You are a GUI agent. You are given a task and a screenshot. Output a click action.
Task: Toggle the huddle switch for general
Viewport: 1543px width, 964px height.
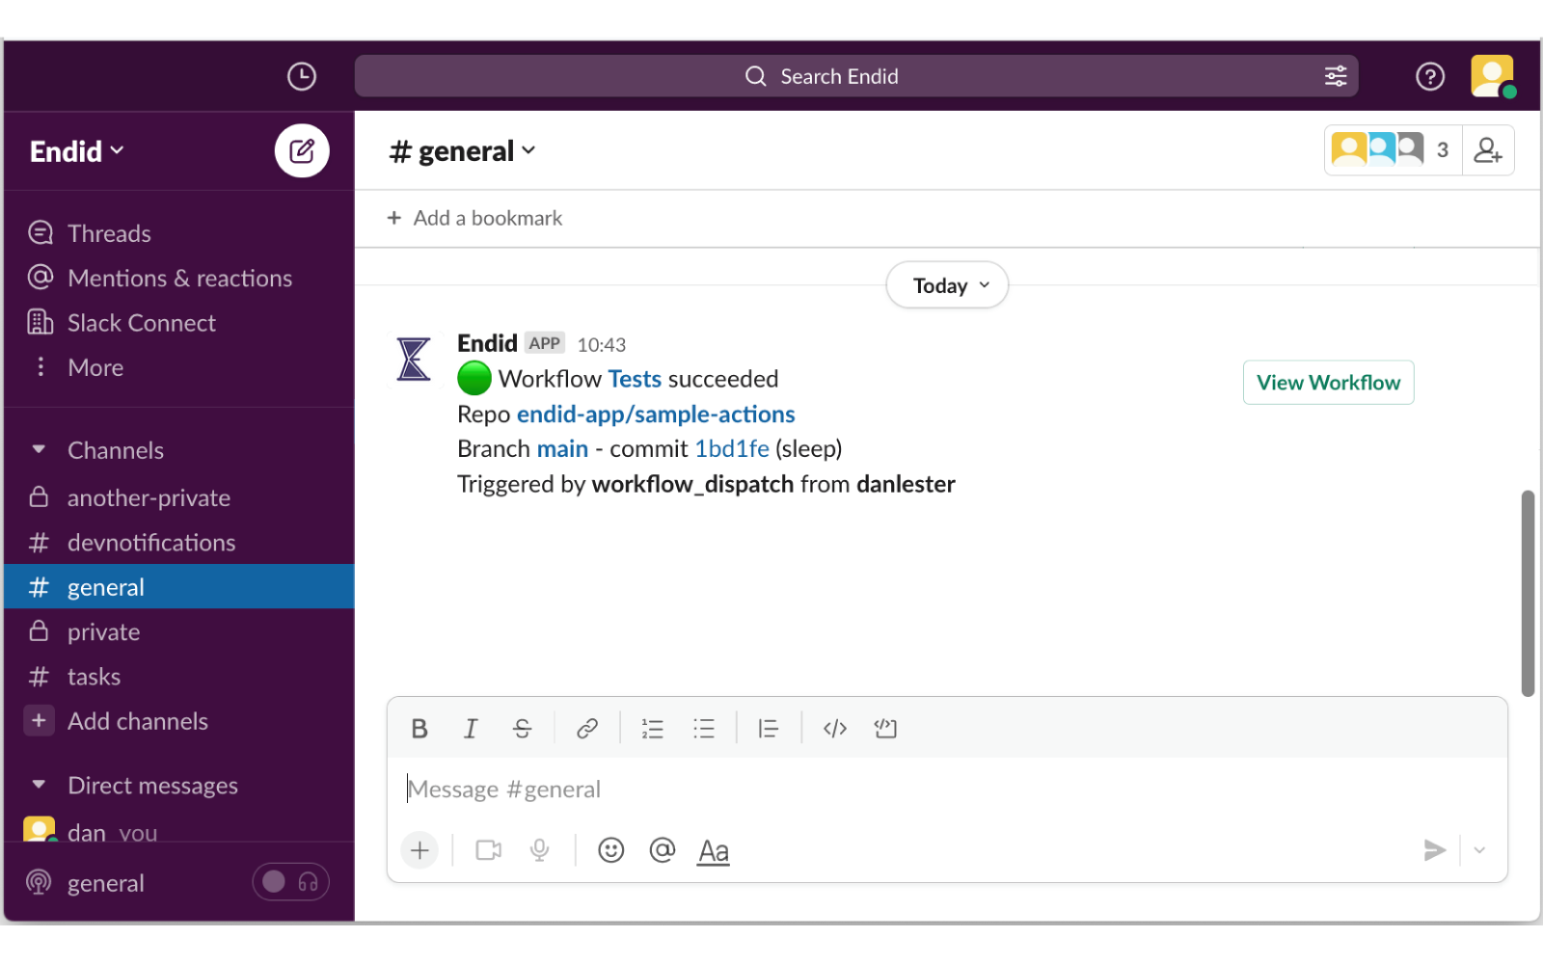tap(291, 882)
